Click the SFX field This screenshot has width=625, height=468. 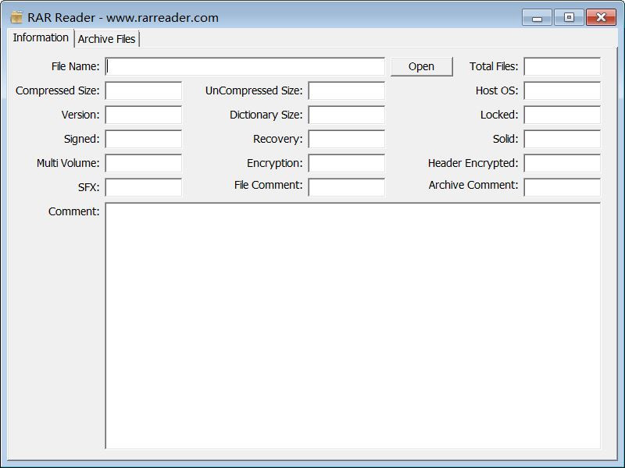pyautogui.click(x=144, y=187)
